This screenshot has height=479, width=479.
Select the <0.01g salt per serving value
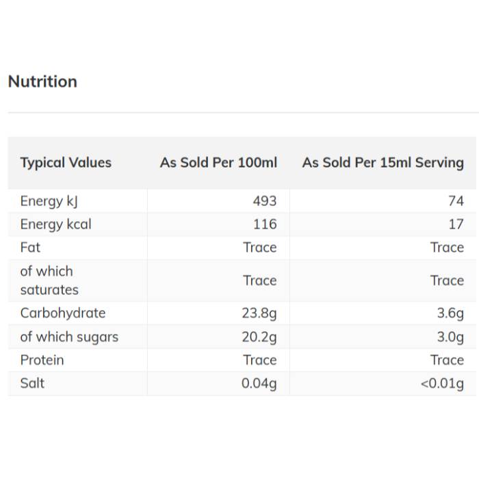442,383
